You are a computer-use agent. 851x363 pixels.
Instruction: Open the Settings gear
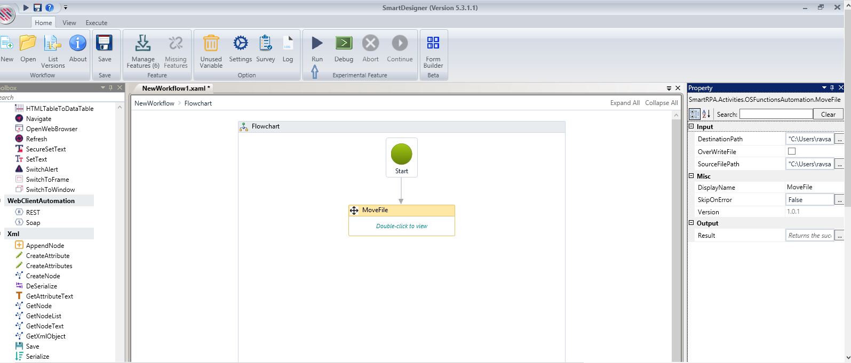tap(240, 43)
